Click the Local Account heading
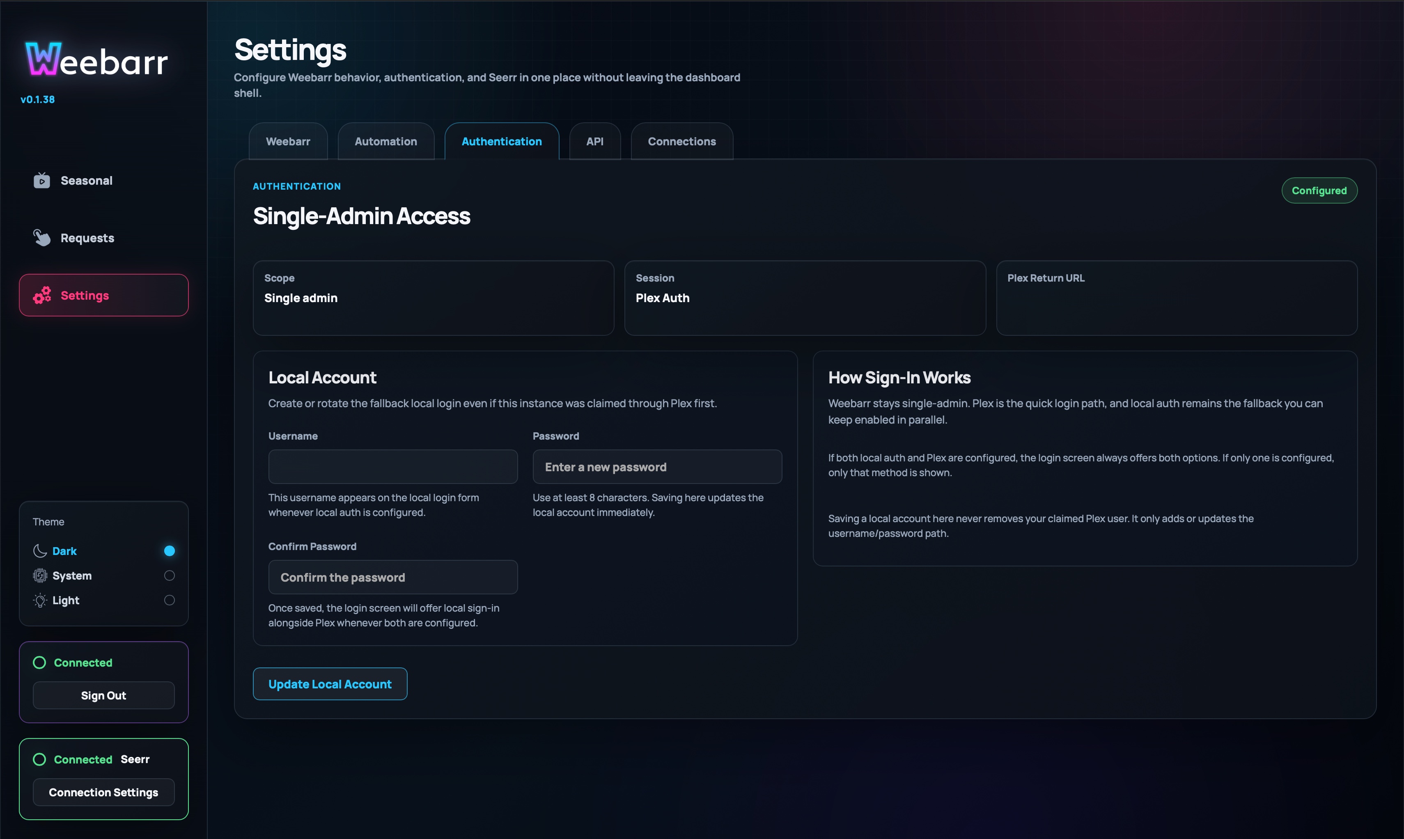The height and width of the screenshot is (839, 1404). pyautogui.click(x=322, y=378)
